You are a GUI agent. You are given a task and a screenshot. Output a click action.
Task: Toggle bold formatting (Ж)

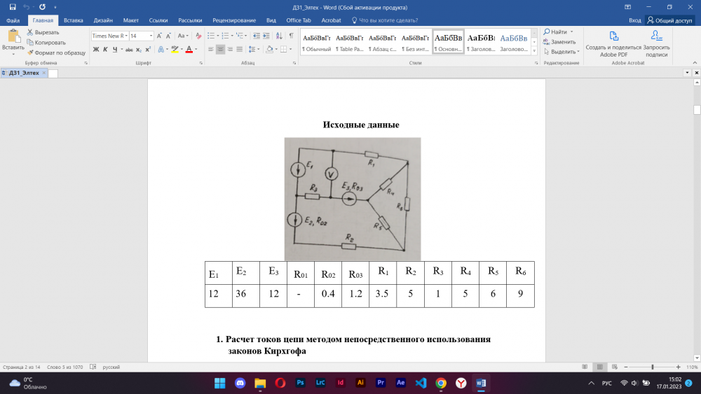(96, 50)
